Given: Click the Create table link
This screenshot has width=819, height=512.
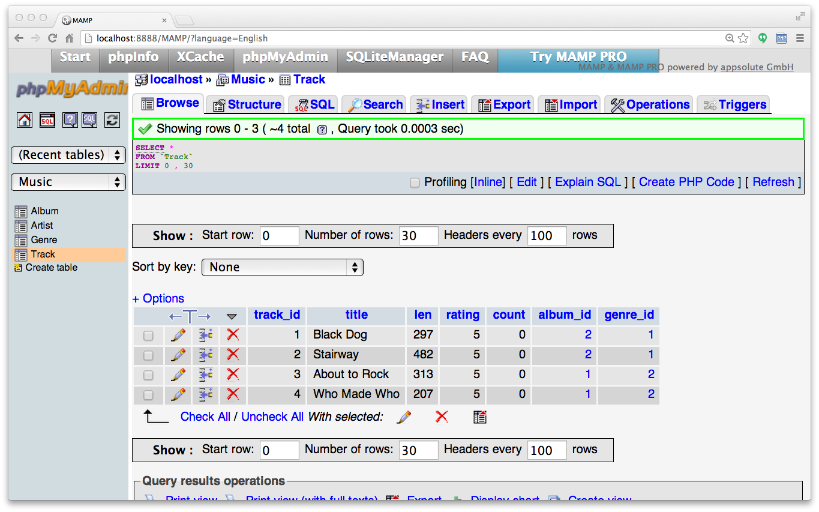Looking at the screenshot, I should (51, 268).
